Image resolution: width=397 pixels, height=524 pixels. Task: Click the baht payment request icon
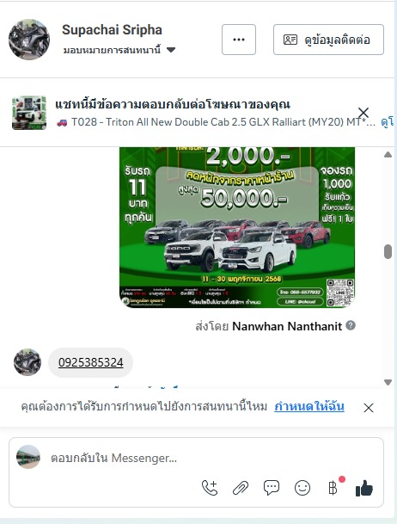click(x=333, y=488)
